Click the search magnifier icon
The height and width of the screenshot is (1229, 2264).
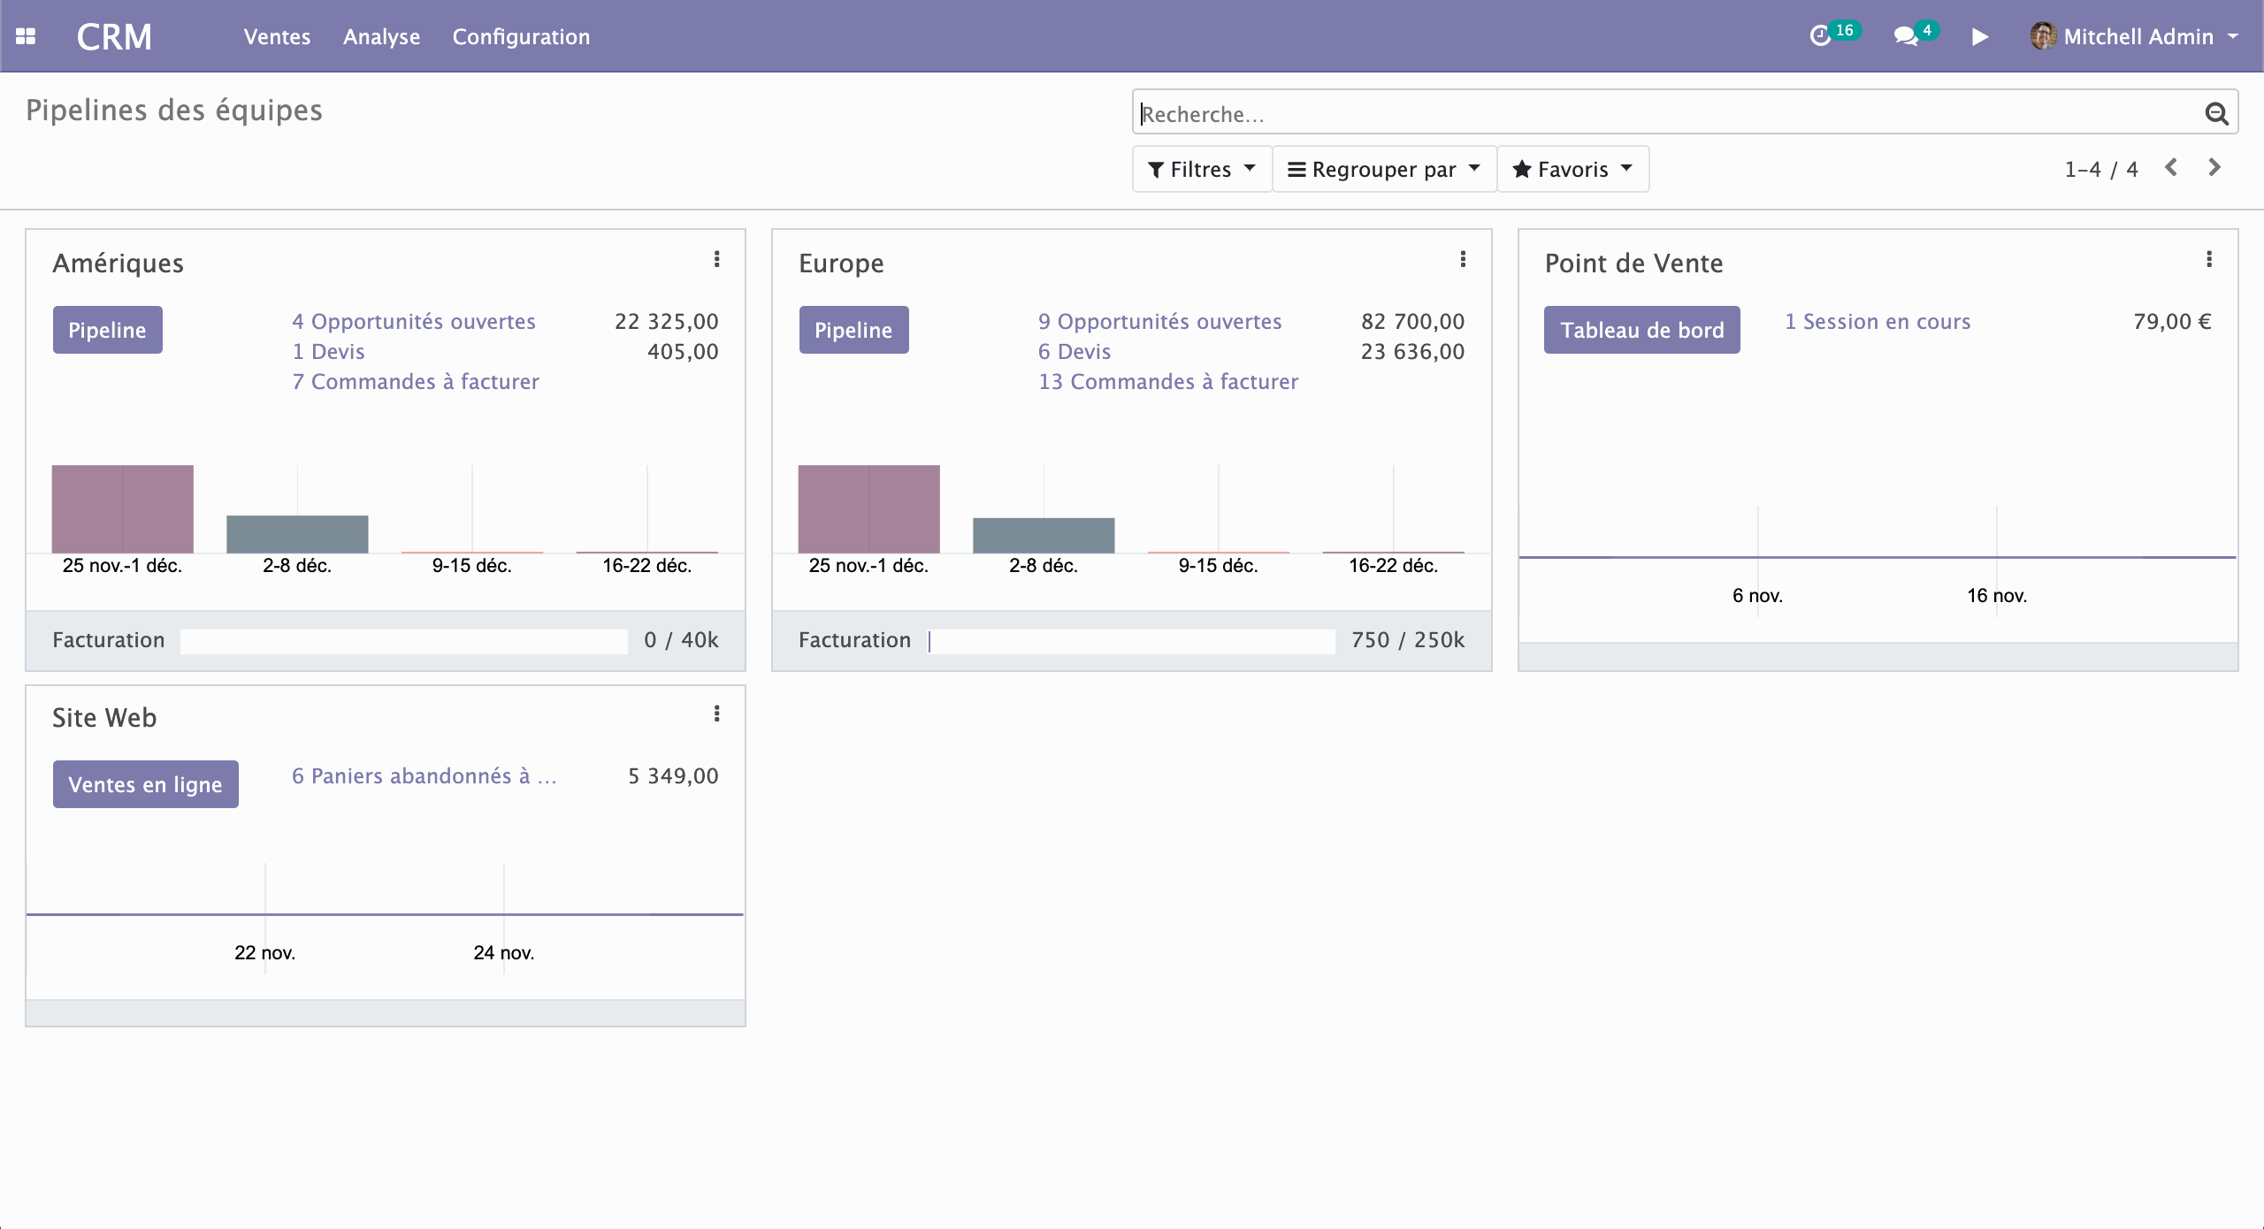point(2215,113)
